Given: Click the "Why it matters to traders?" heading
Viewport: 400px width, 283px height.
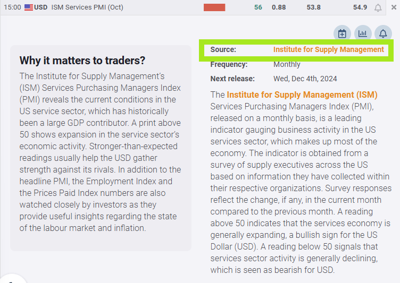Looking at the screenshot, I should 82,61.
